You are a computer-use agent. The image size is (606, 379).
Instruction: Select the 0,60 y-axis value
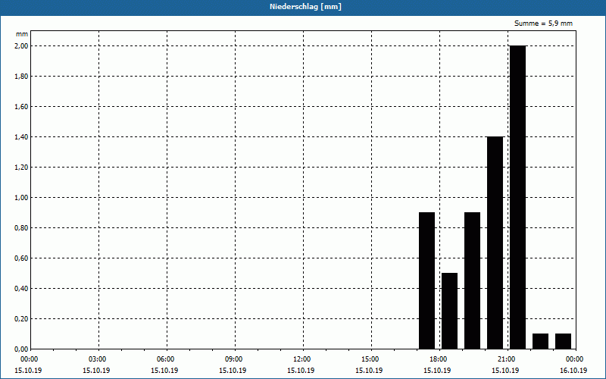21,258
